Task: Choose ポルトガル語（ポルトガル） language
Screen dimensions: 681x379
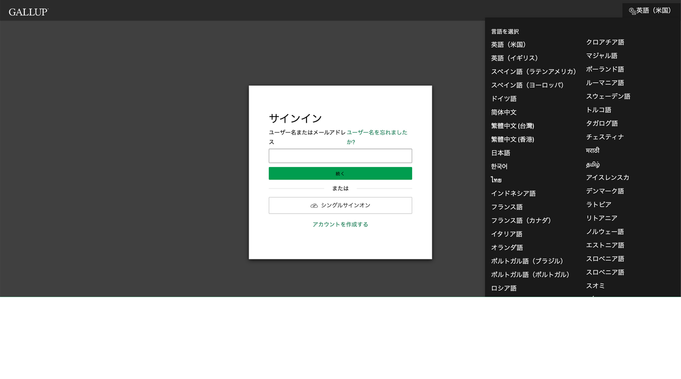Action: point(530,275)
